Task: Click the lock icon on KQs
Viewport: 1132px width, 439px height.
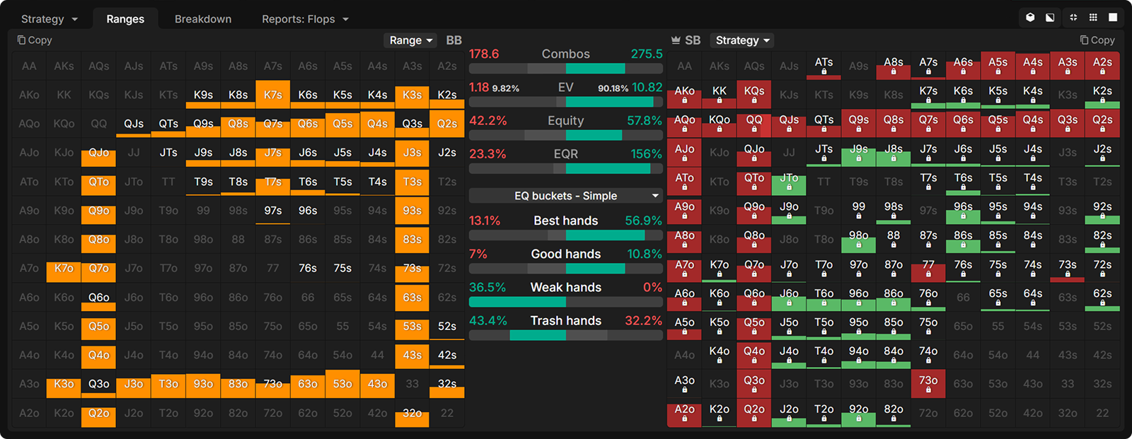Action: [754, 101]
